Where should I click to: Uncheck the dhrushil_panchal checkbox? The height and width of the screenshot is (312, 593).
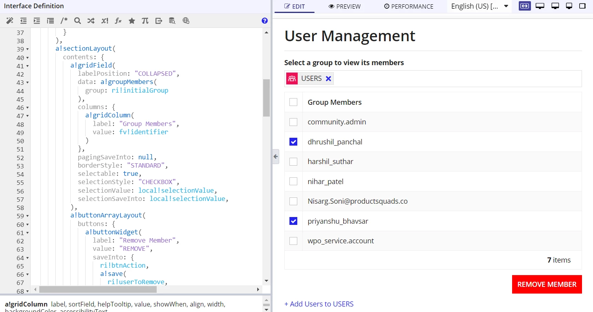293,142
